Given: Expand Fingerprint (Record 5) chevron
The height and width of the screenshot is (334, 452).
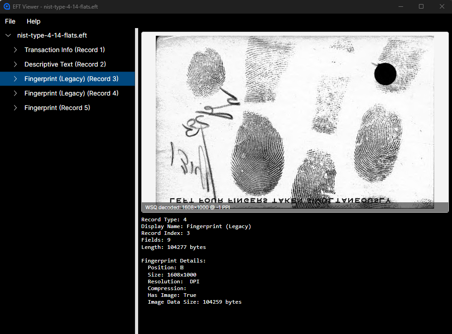Looking at the screenshot, I should [15, 108].
